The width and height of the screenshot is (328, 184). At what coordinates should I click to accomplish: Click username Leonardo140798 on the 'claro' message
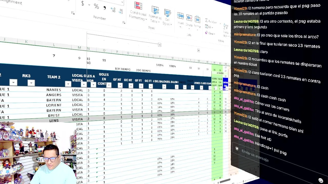pos(246,50)
